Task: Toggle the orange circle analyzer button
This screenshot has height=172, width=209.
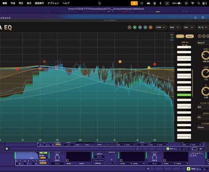Action: 150,27
